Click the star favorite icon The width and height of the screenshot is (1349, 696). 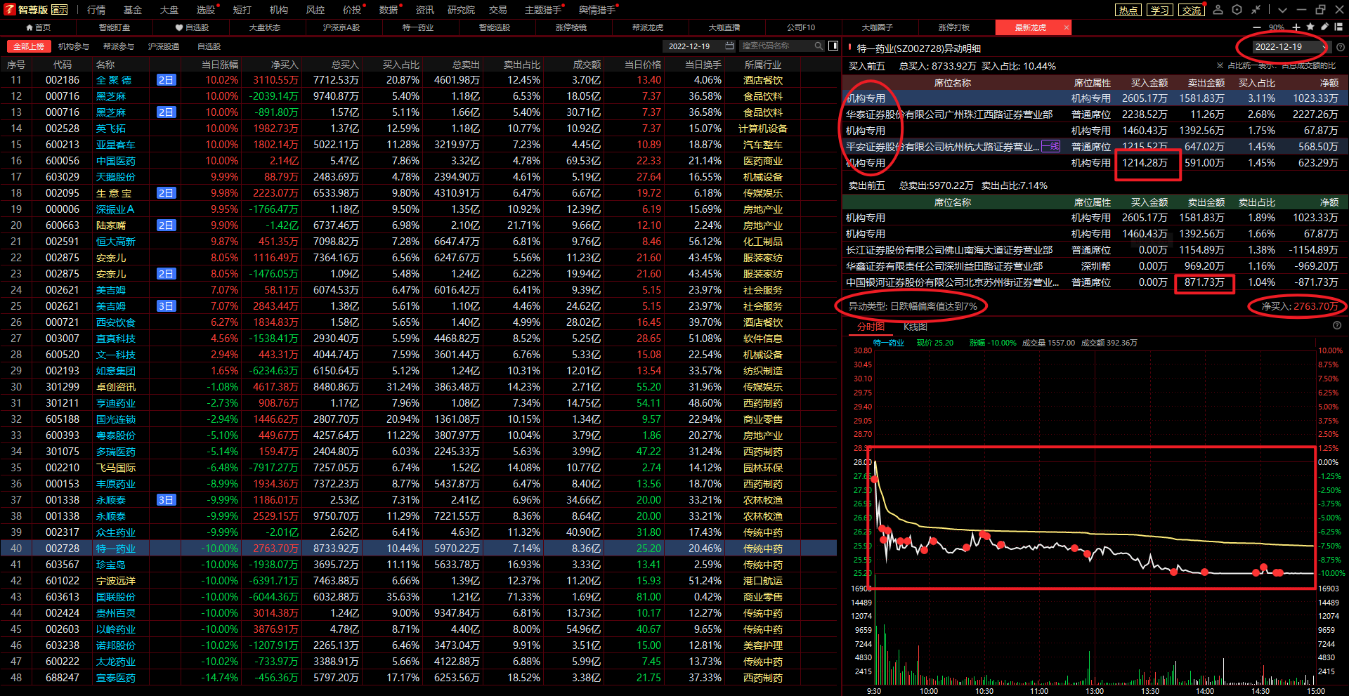point(1310,27)
